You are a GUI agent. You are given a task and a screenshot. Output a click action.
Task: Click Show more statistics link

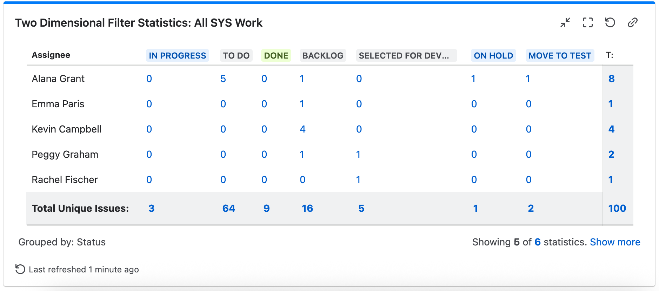615,242
